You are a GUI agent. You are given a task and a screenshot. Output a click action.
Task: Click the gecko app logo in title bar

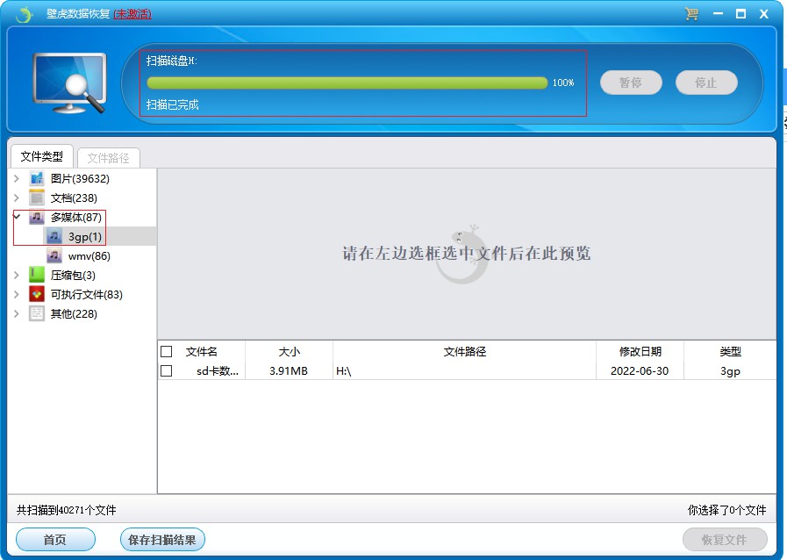click(x=24, y=14)
